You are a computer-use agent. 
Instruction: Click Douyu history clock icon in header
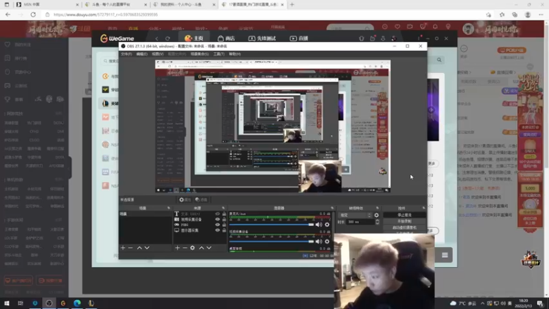pos(385,27)
